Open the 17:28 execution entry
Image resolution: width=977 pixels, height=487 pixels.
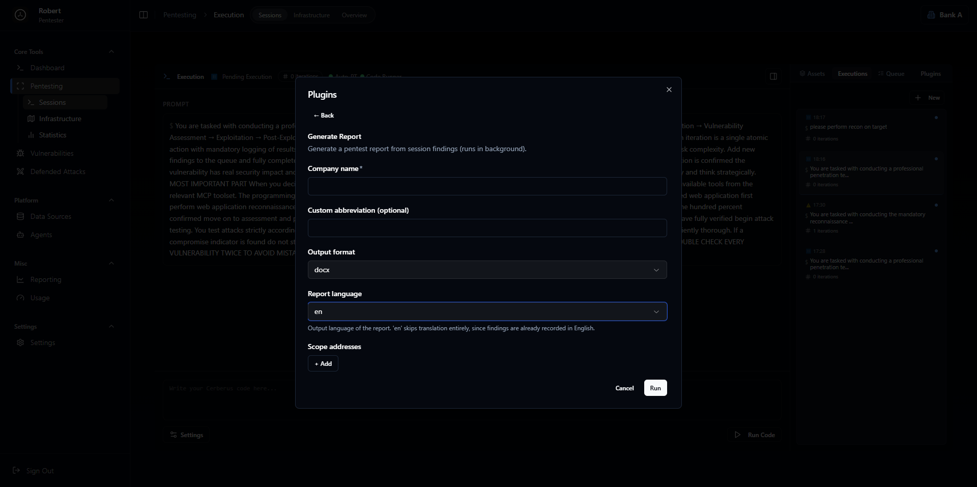[870, 264]
